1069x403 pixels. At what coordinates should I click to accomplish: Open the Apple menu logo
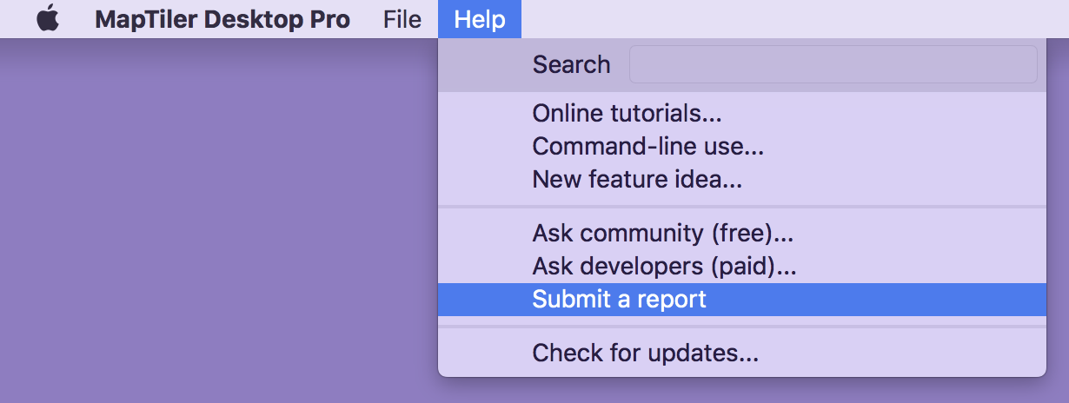[49, 19]
